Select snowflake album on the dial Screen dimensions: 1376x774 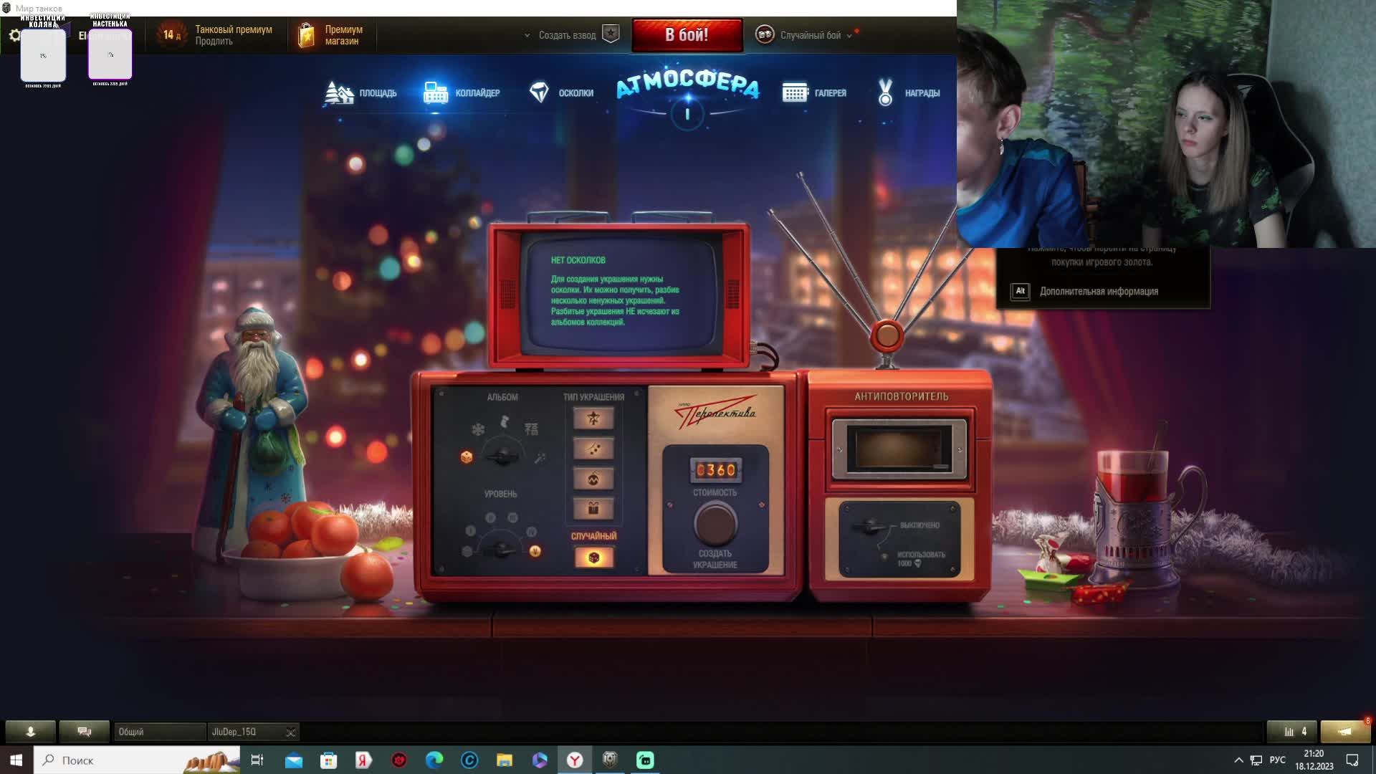(x=477, y=429)
